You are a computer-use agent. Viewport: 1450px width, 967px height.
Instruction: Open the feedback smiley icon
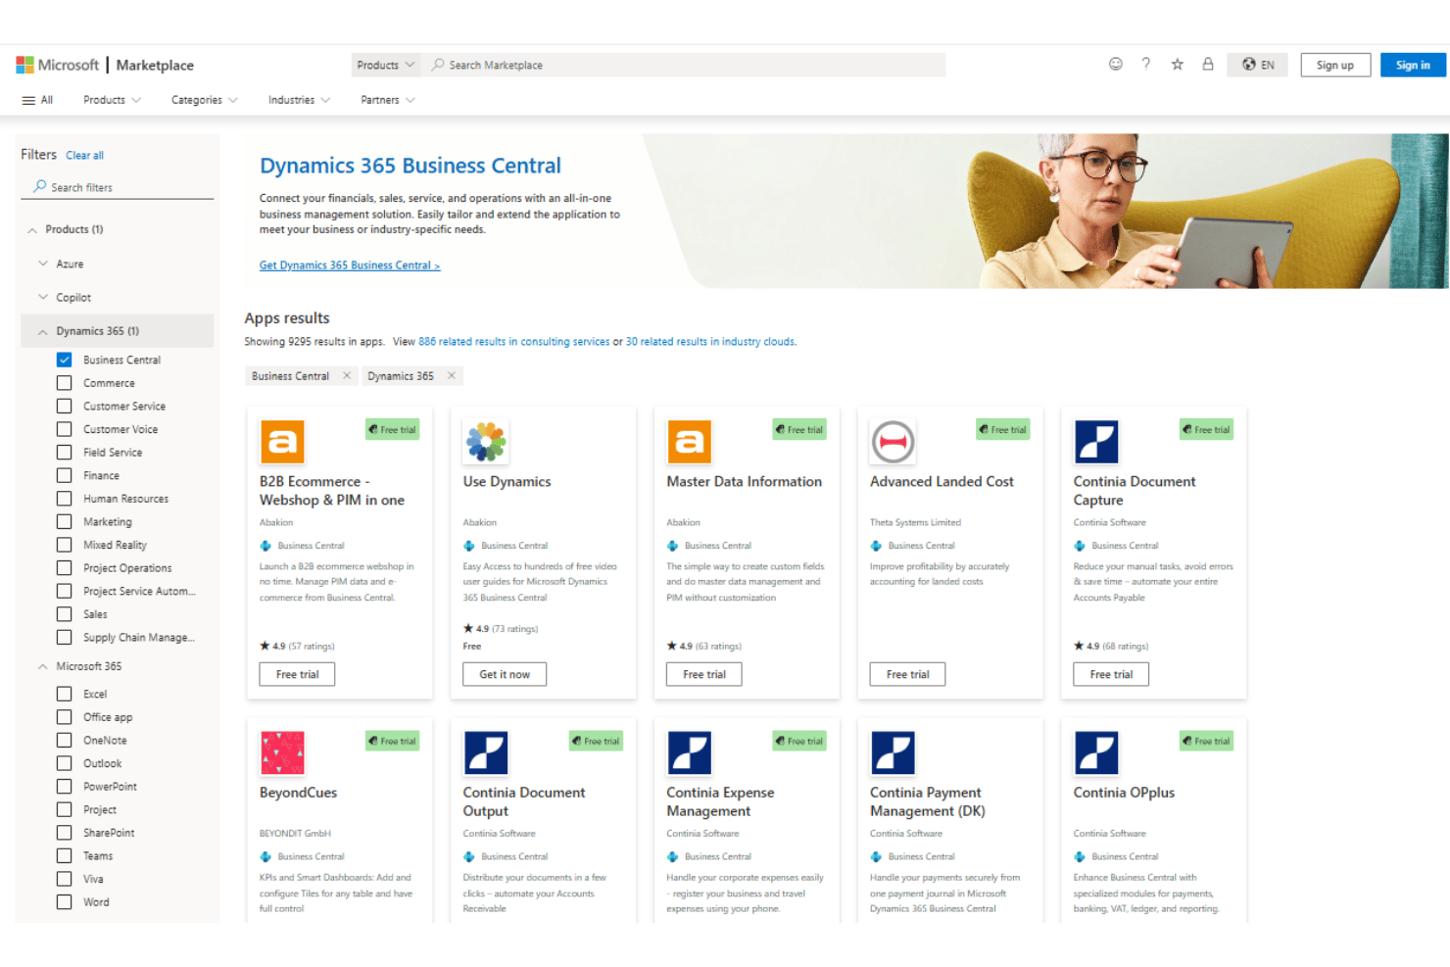(1115, 65)
